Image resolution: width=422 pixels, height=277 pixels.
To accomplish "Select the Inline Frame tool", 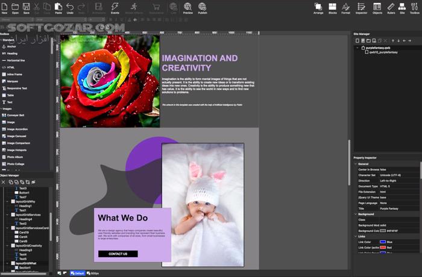I will 12,75.
